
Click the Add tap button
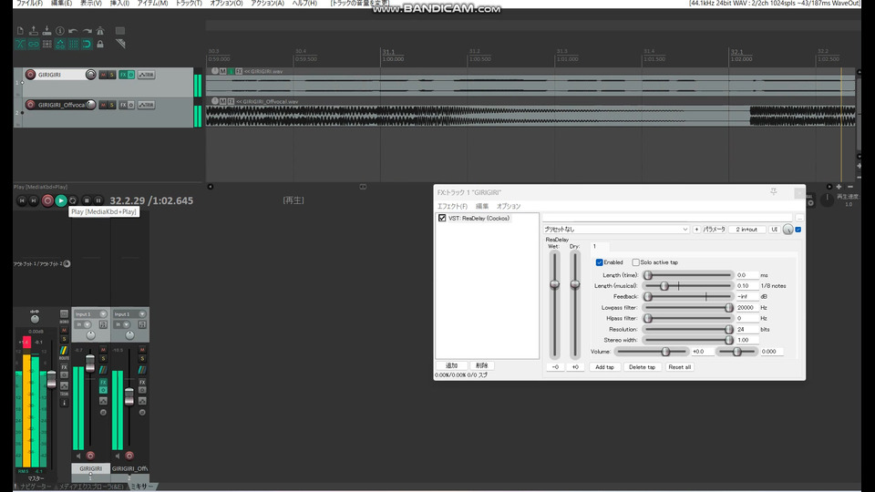tap(603, 367)
